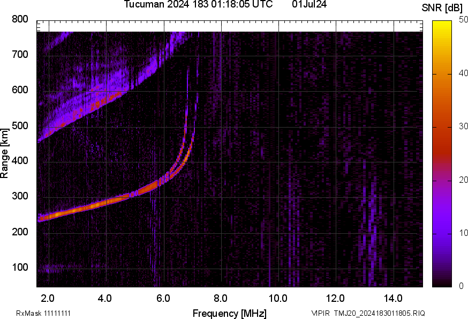Click colorbar tick value 50

point(463,20)
